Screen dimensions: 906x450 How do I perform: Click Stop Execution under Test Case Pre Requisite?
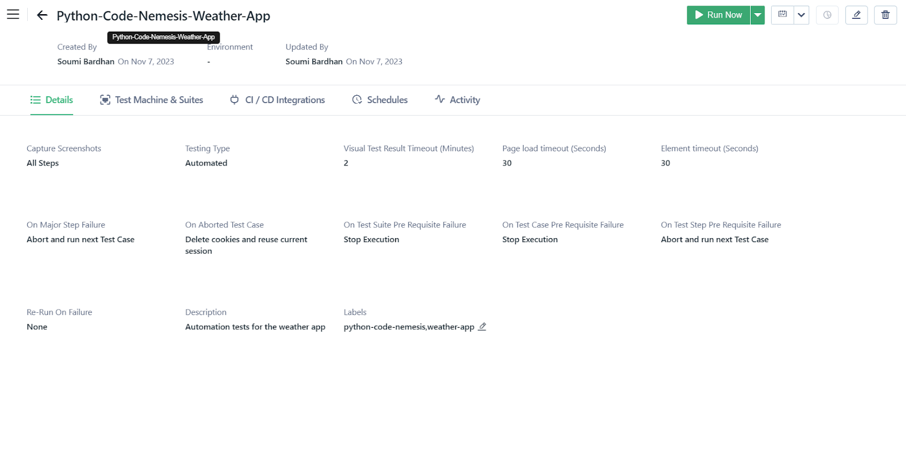530,240
